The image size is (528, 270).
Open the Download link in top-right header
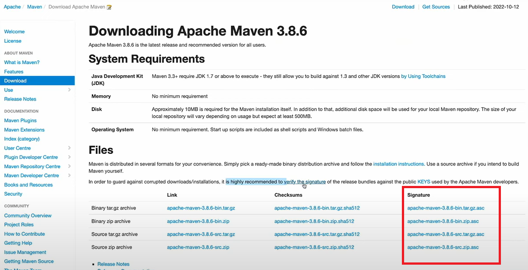point(403,7)
